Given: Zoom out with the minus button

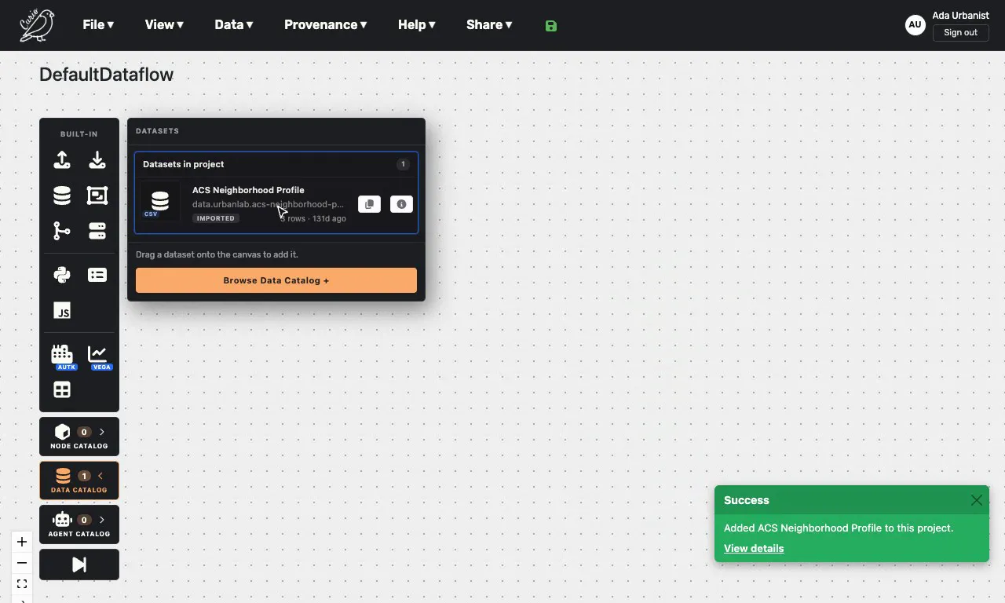Looking at the screenshot, I should (x=22, y=563).
